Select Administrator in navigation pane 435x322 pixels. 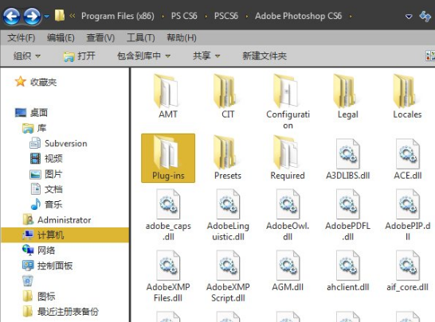pyautogui.click(x=57, y=220)
